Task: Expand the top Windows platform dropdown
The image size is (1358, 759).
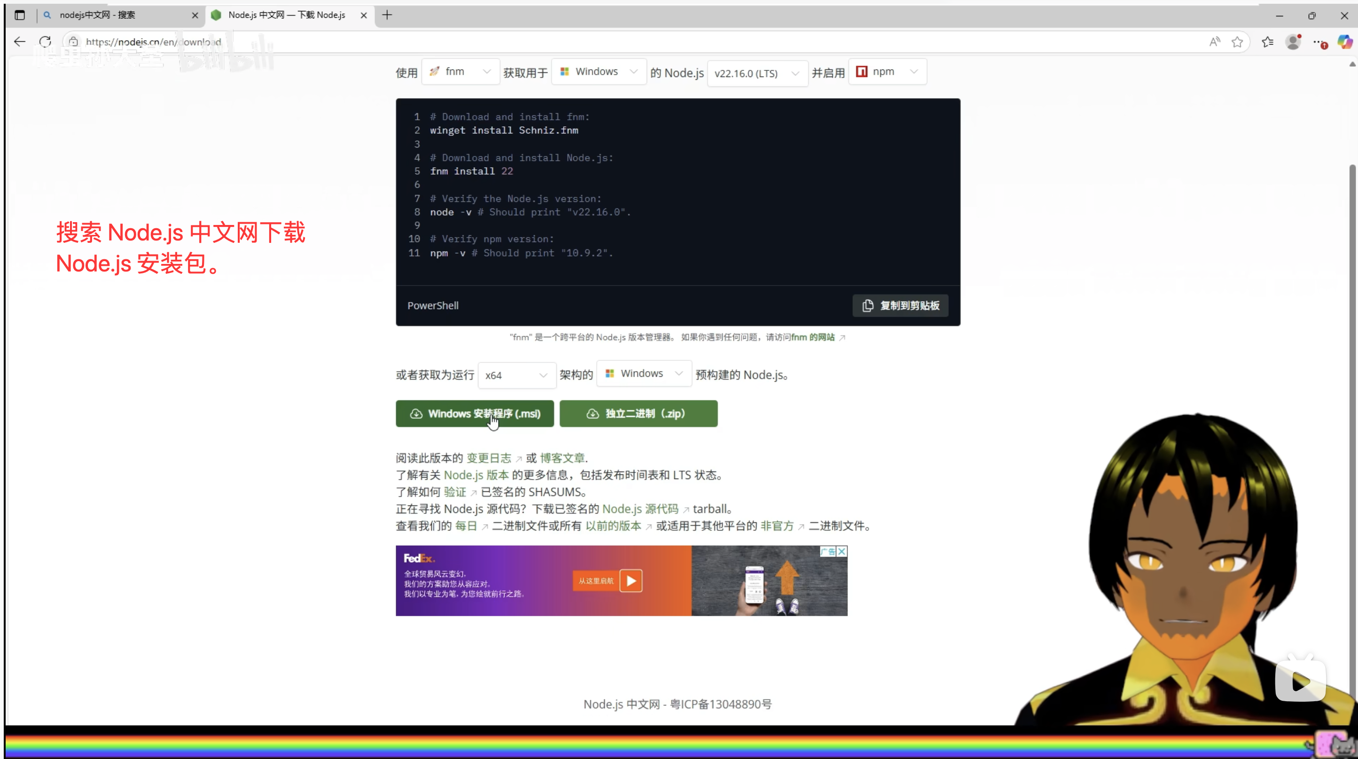Action: tap(599, 72)
